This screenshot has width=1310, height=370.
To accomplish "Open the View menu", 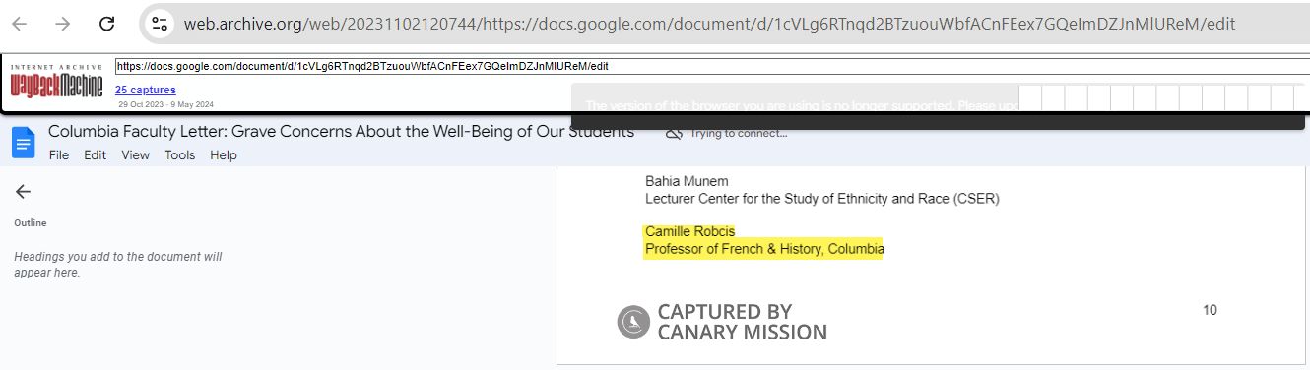I will 136,155.
